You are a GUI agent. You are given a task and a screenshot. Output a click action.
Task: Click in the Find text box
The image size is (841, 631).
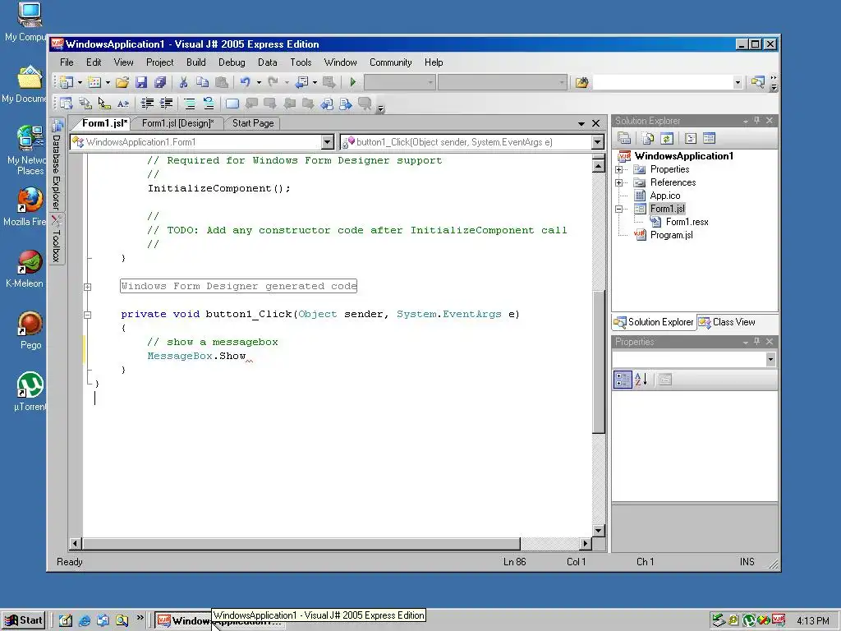click(x=663, y=82)
